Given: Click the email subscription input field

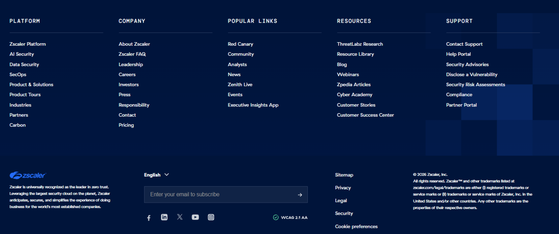Looking at the screenshot, I should tap(212, 194).
